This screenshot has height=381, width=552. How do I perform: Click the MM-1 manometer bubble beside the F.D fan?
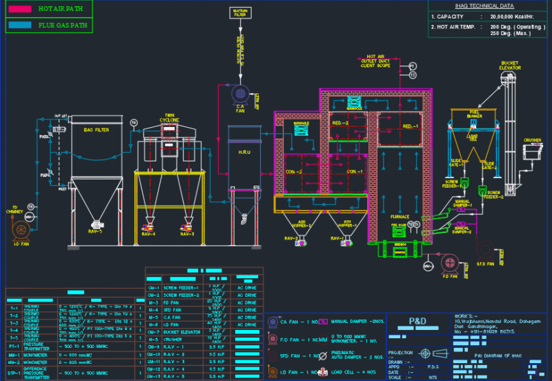click(428, 266)
